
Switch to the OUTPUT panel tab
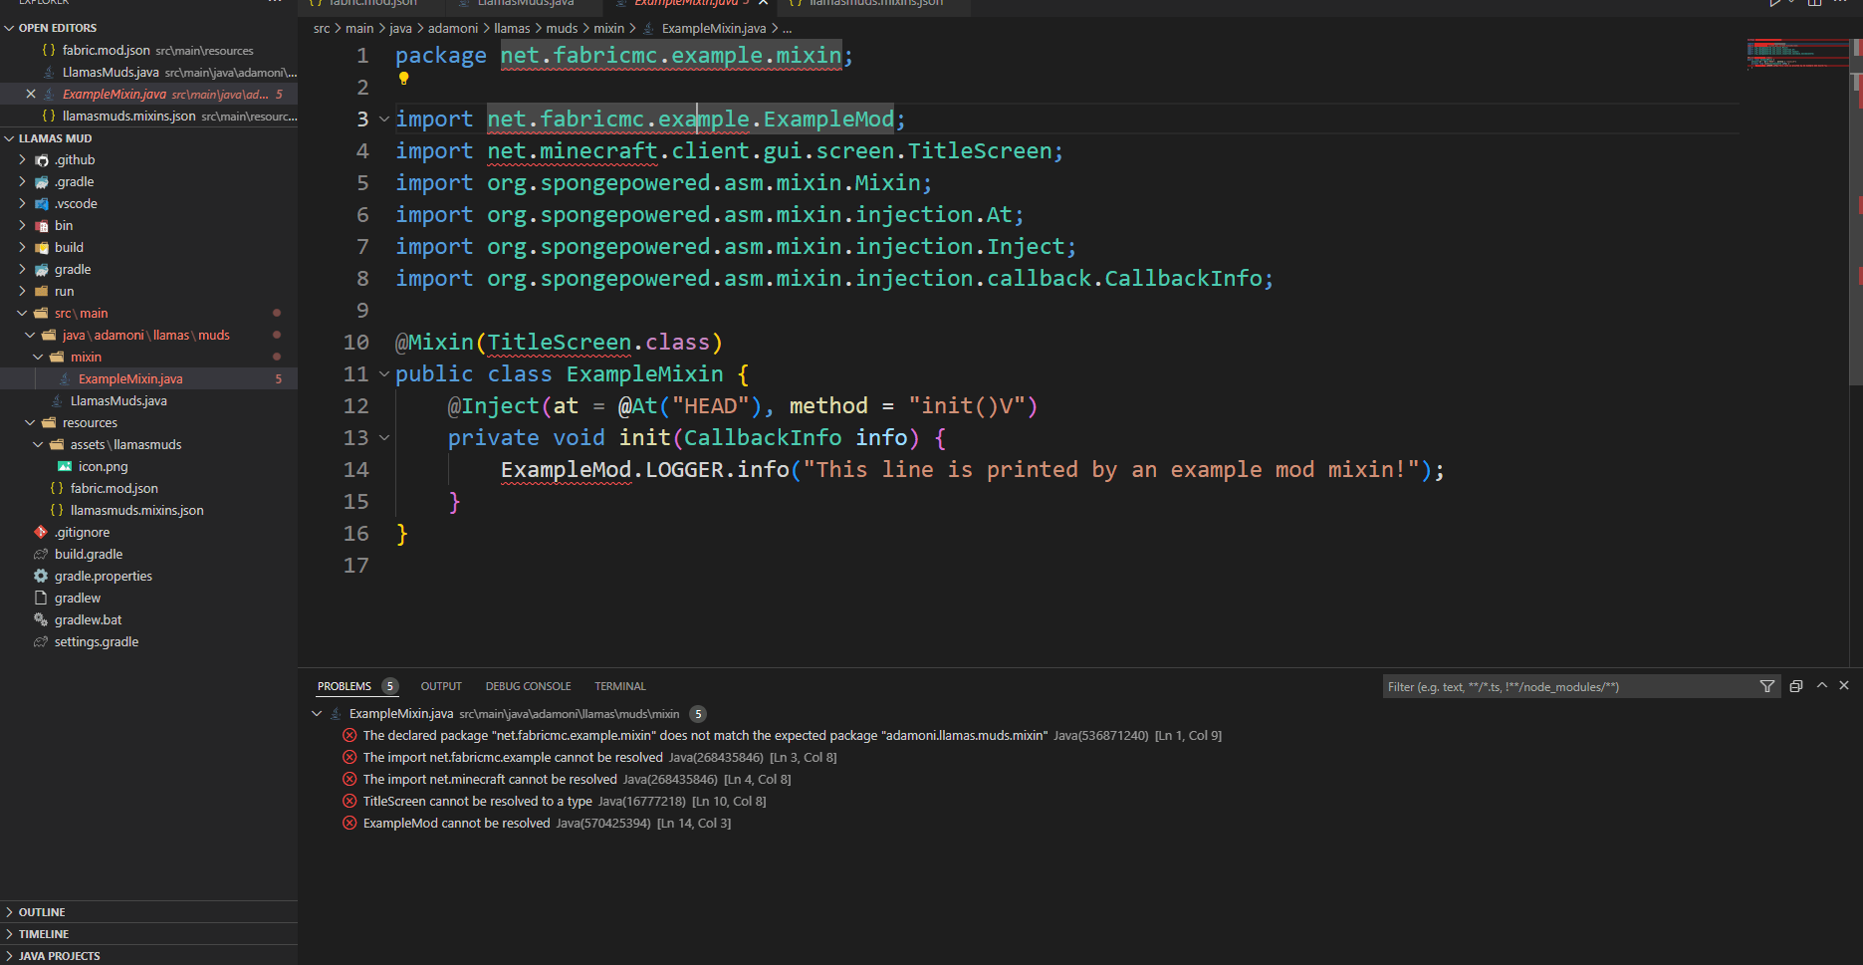pyautogui.click(x=441, y=686)
